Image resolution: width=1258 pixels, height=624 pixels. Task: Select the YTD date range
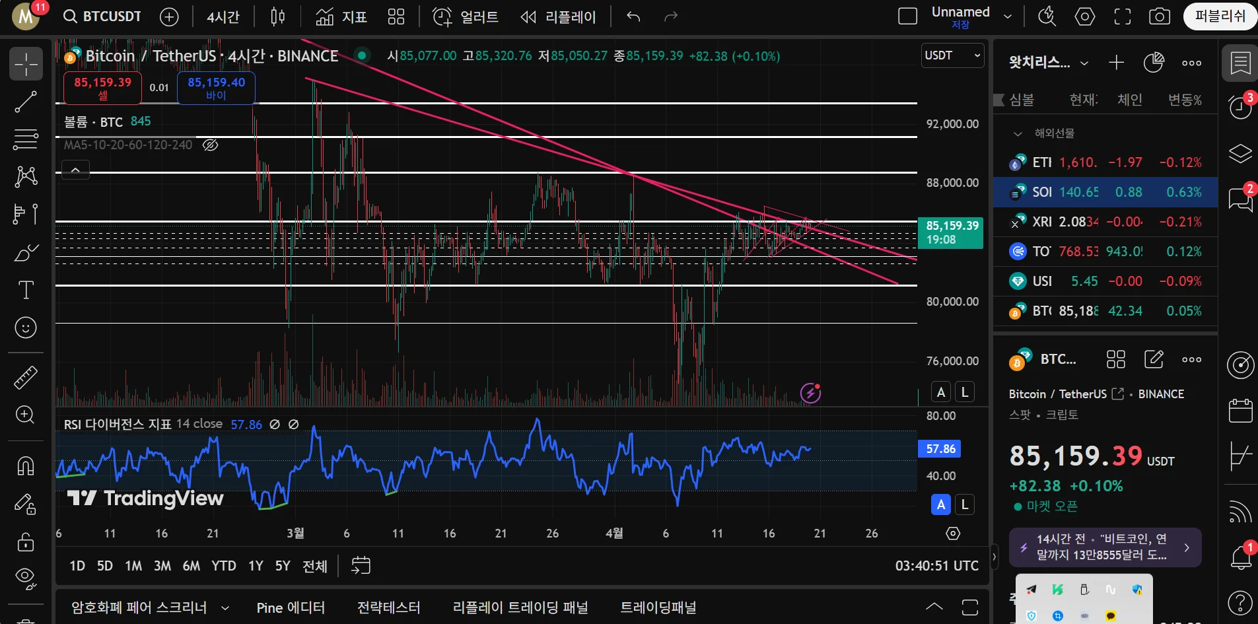point(224,565)
